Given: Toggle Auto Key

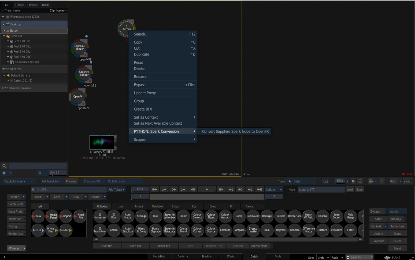Looking at the screenshot, I should [x=397, y=219].
